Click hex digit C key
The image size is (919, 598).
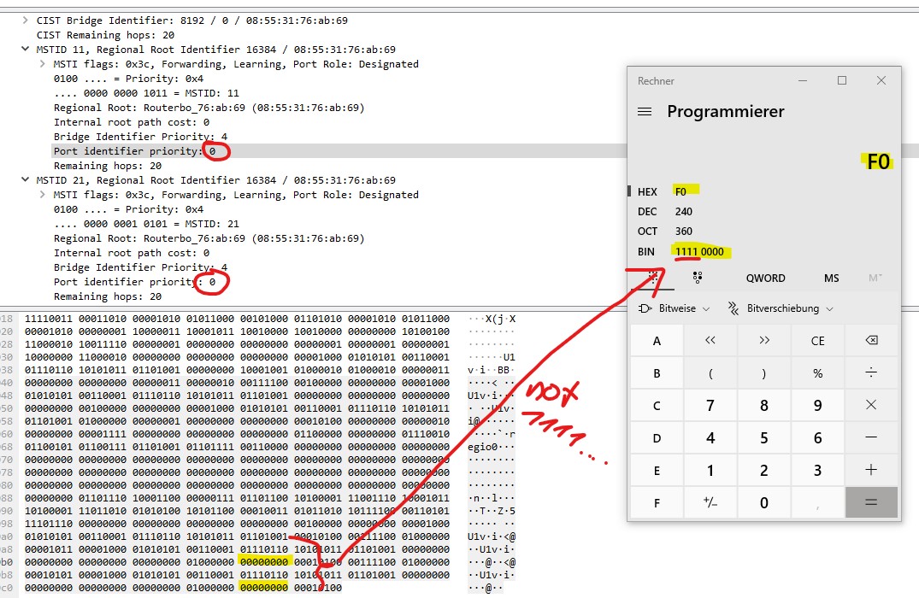[x=657, y=405]
